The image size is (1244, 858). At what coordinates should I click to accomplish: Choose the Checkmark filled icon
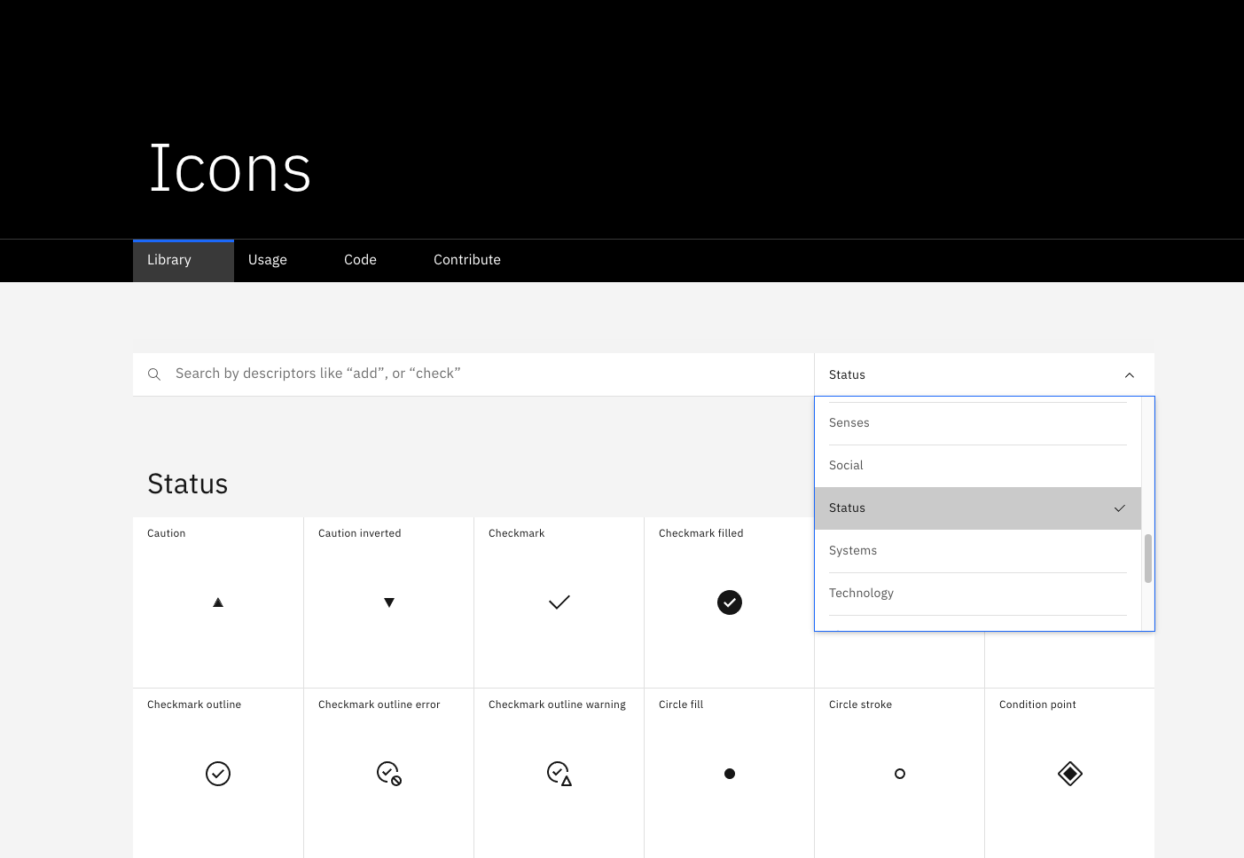(x=729, y=602)
